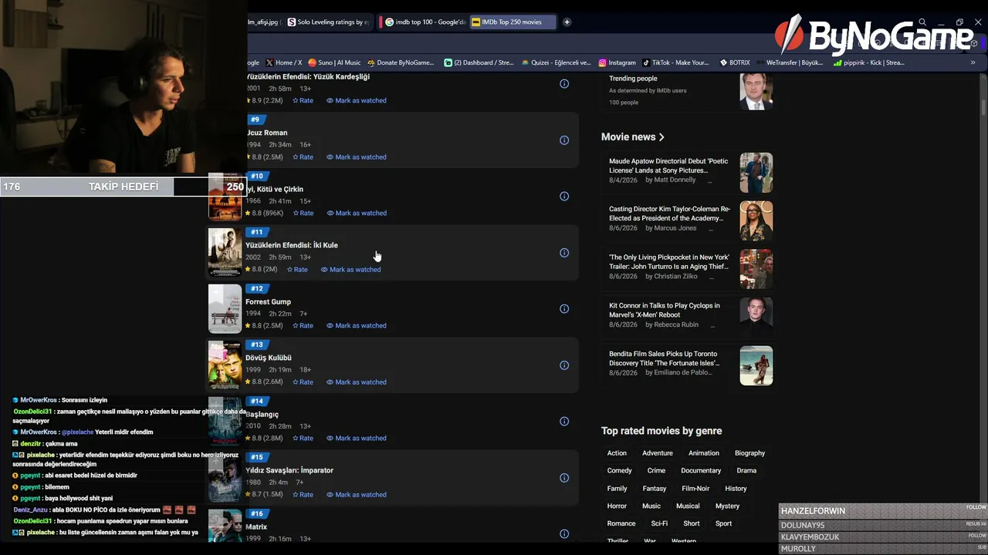
Task: Click İki Kule poster thumbnail
Action: pyautogui.click(x=225, y=253)
